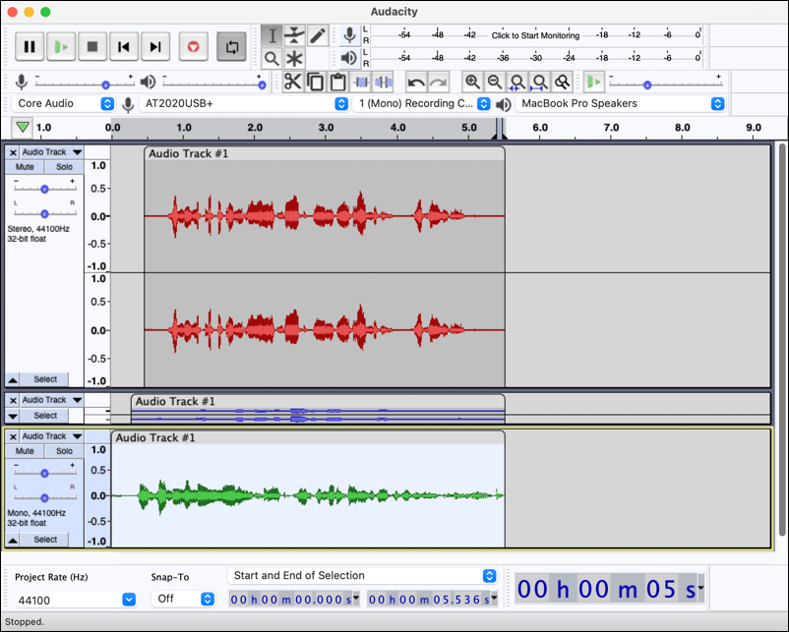The width and height of the screenshot is (789, 632).
Task: Click the red Record button
Action: coord(193,47)
